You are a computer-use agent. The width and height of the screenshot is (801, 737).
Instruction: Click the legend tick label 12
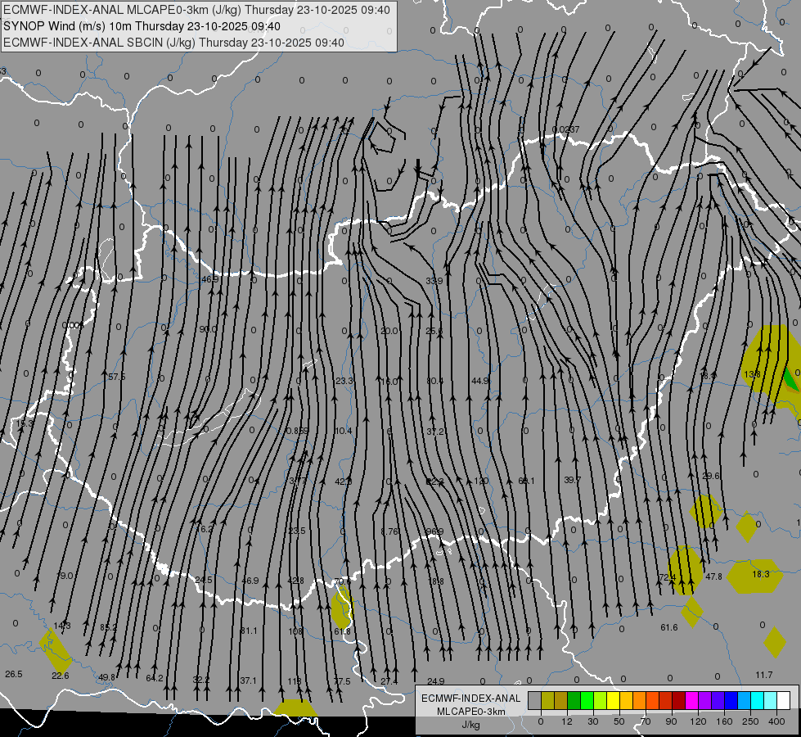coord(566,721)
